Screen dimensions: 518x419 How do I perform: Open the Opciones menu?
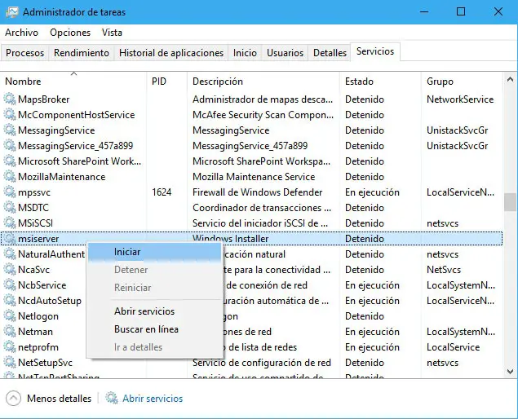70,33
